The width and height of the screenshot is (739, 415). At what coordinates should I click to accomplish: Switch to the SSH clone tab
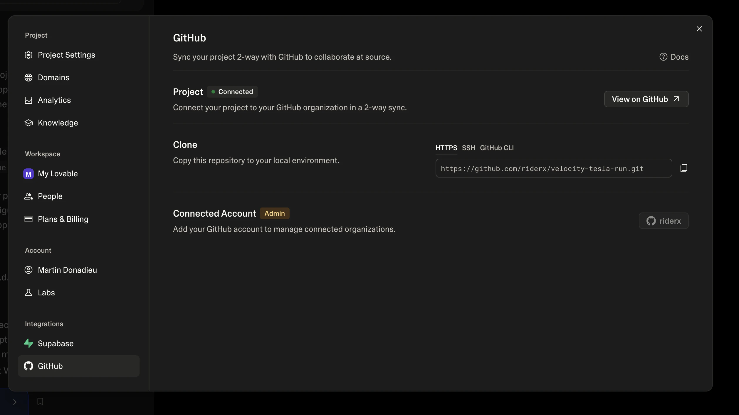468,148
